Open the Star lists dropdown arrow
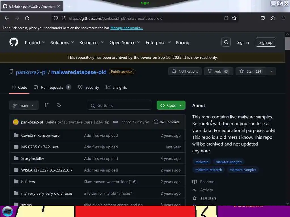 point(271,71)
